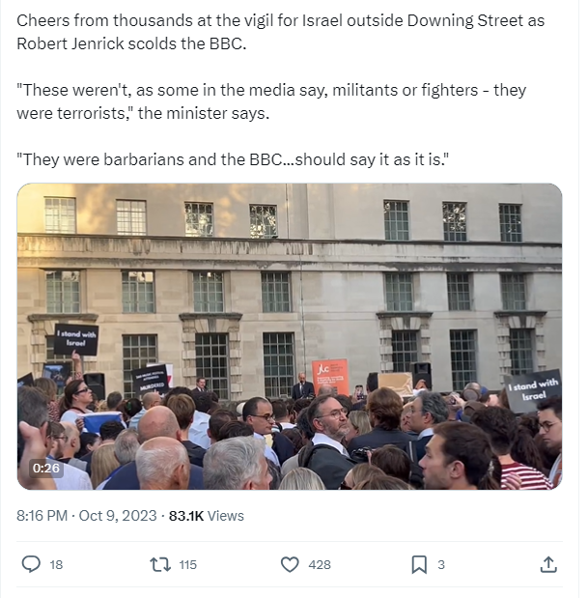Click the left "I stand with Israel" sign
Viewport: 588px width, 598px height.
(75, 338)
